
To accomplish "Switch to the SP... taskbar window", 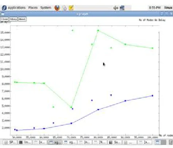I will click(10, 142).
